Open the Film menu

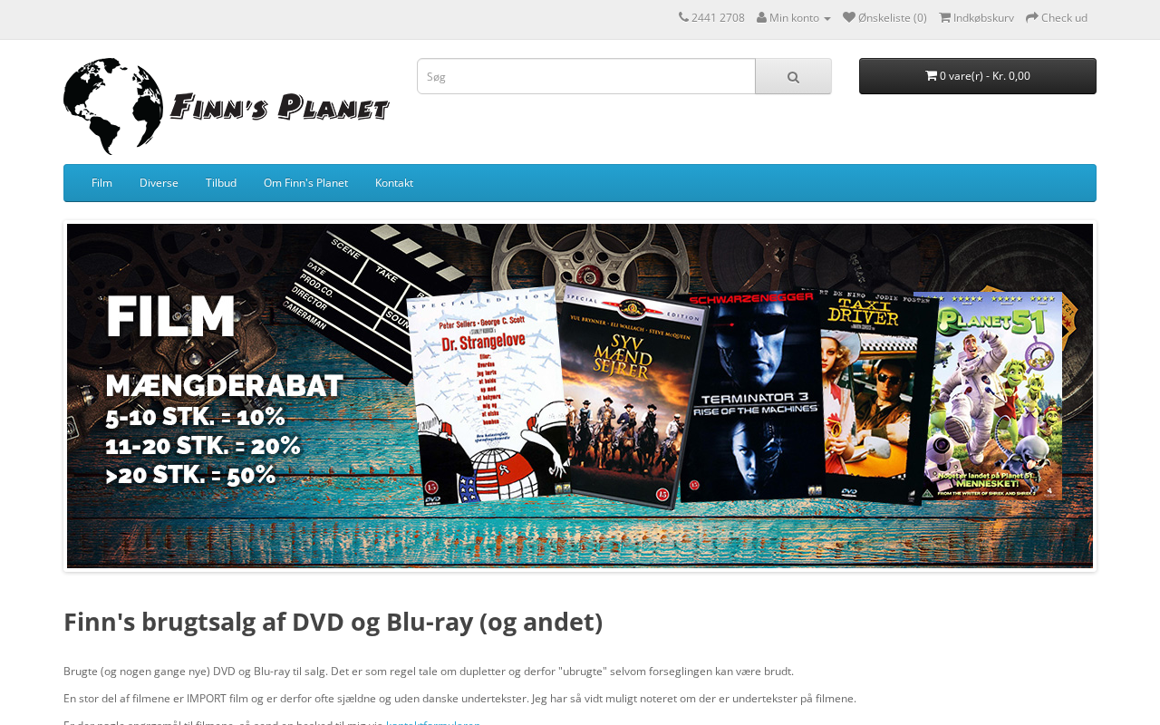(x=101, y=183)
